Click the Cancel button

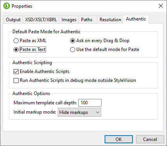[x=150, y=139]
